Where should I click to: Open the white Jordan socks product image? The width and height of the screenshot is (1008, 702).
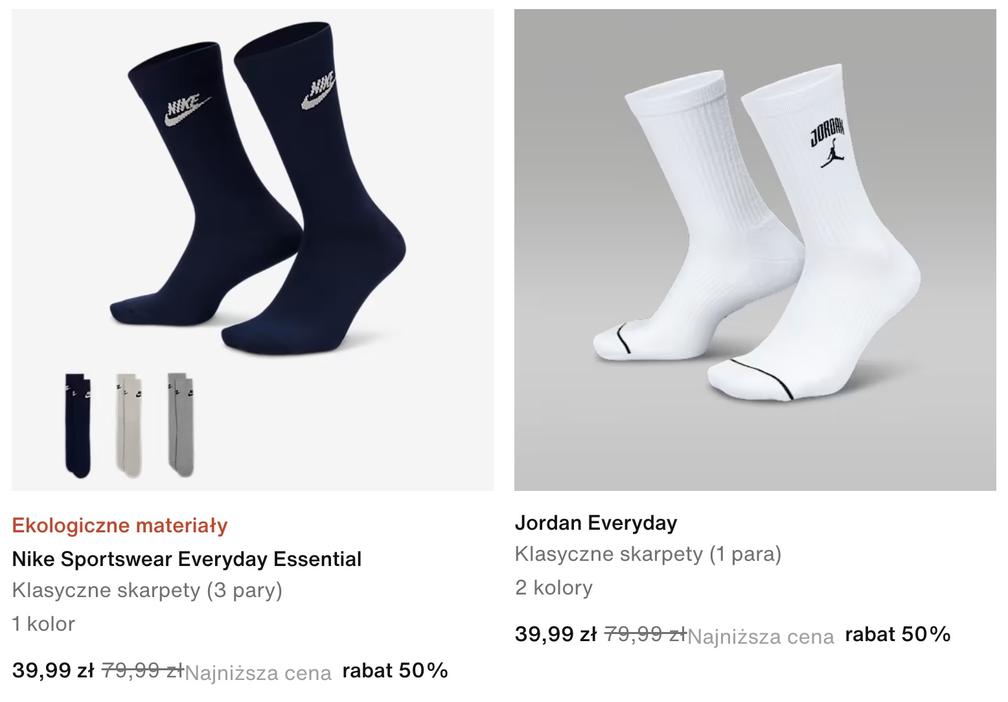coord(755,249)
